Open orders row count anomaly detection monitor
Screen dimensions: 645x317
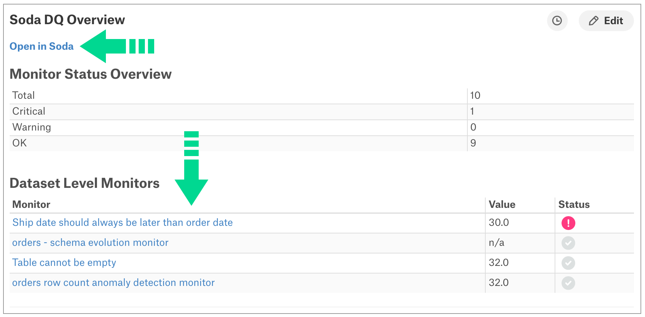[x=113, y=282]
